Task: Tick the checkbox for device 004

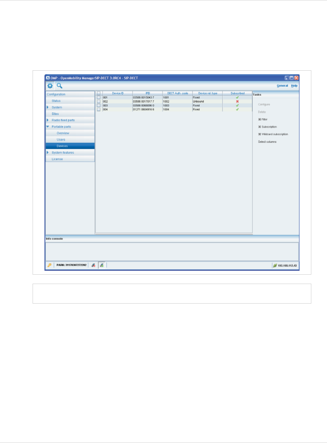Action: [x=98, y=109]
